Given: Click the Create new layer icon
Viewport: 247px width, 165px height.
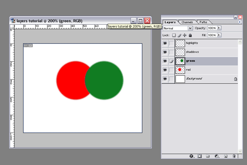Looking at the screenshot, I should pos(225,156).
